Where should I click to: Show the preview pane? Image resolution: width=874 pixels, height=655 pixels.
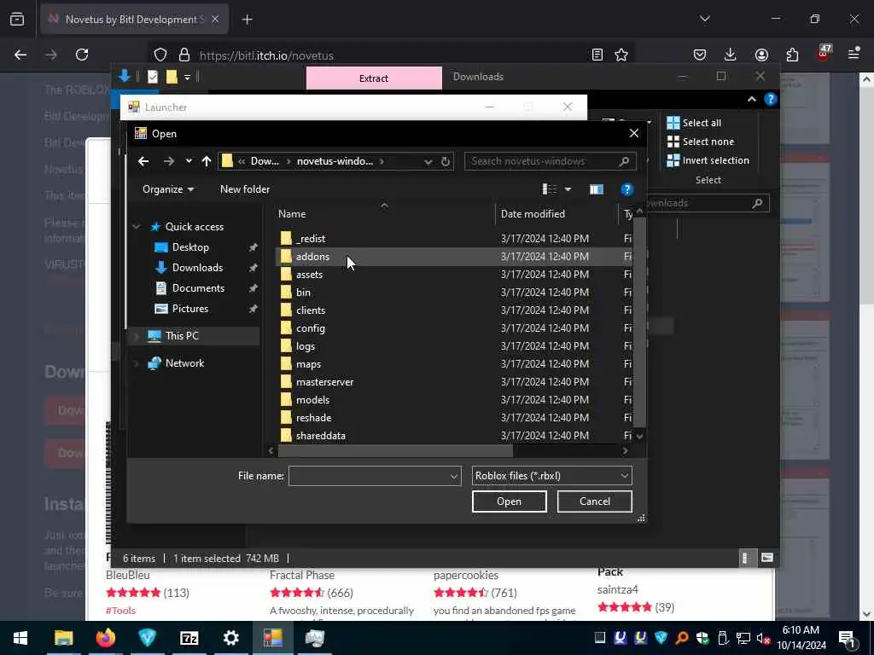(x=597, y=189)
